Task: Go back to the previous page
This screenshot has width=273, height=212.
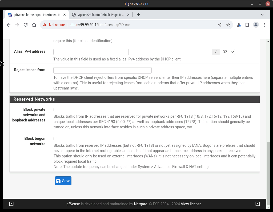Action: (8, 25)
